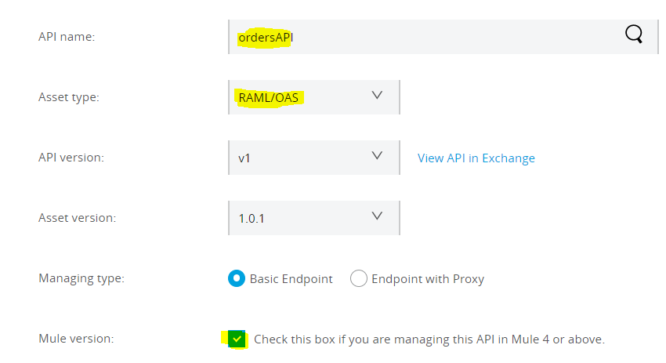Click the "Check this box" Mule 4 label text
This screenshot has width=666, height=363.
coord(429,339)
